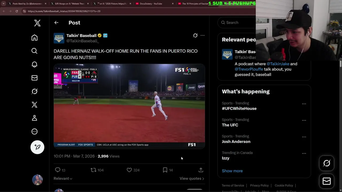Click the share upload icon
The width and height of the screenshot is (342, 192).
[201, 170]
